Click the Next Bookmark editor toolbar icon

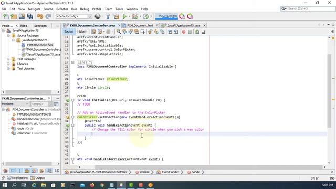[156, 31]
